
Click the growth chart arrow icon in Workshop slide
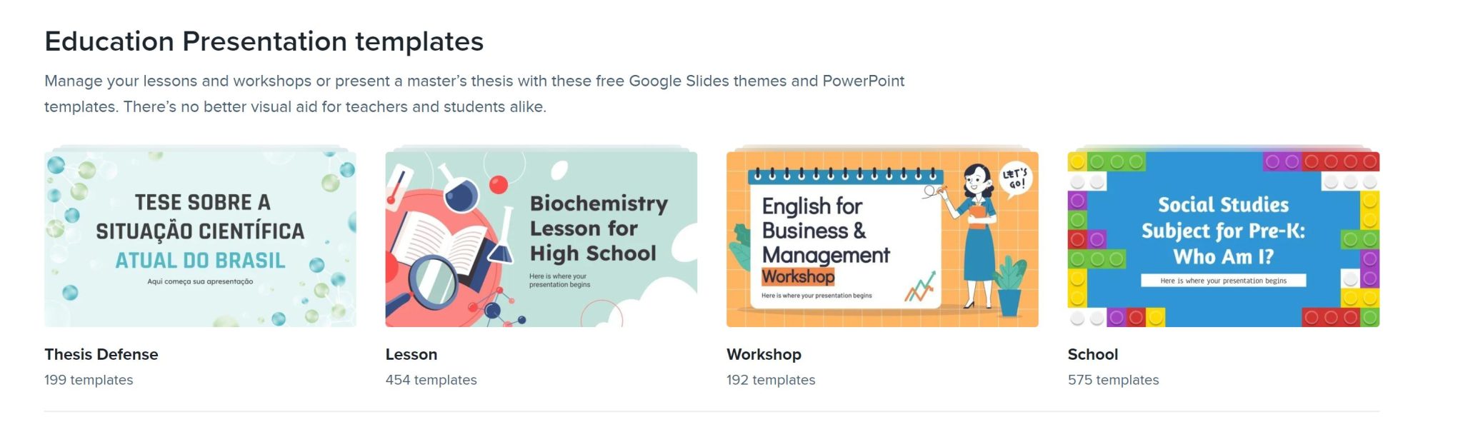(920, 286)
